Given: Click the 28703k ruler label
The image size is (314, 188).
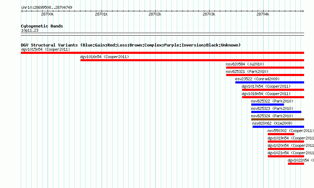Looking at the screenshot, I should coord(209,14).
